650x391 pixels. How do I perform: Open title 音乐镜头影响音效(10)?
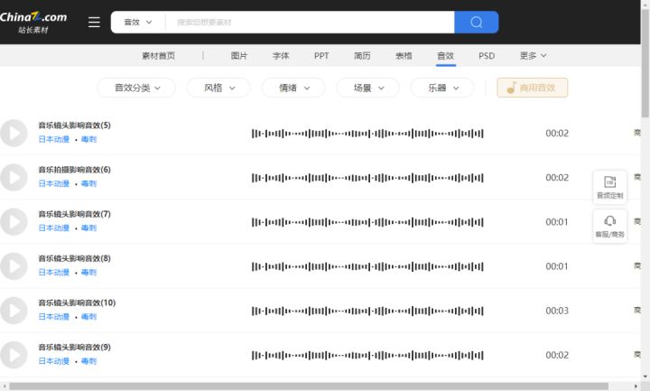pos(77,303)
